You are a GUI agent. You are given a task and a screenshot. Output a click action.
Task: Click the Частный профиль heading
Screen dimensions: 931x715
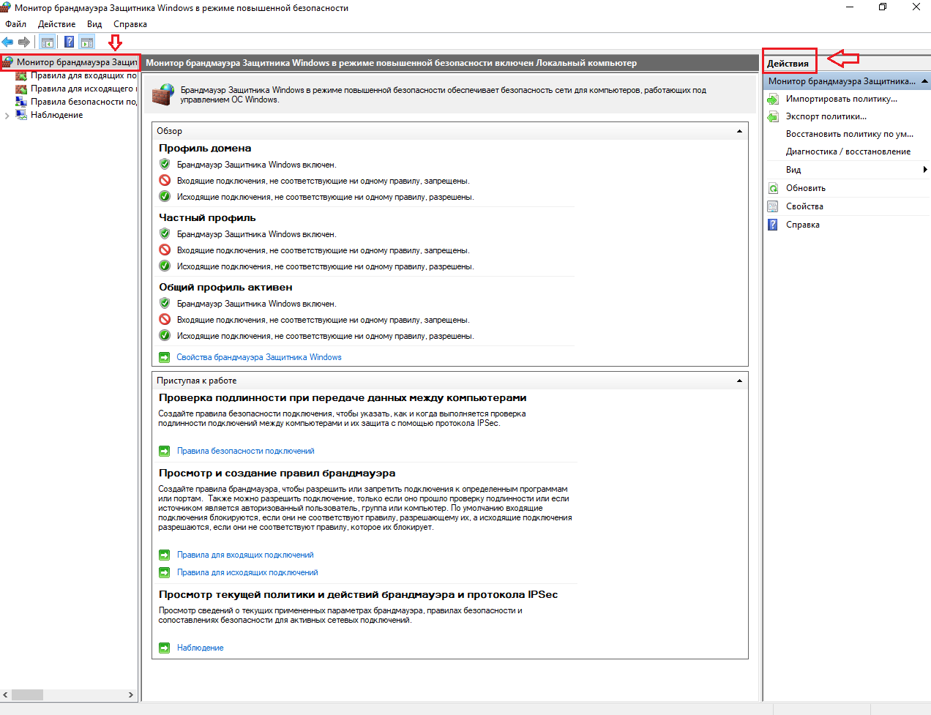point(207,217)
